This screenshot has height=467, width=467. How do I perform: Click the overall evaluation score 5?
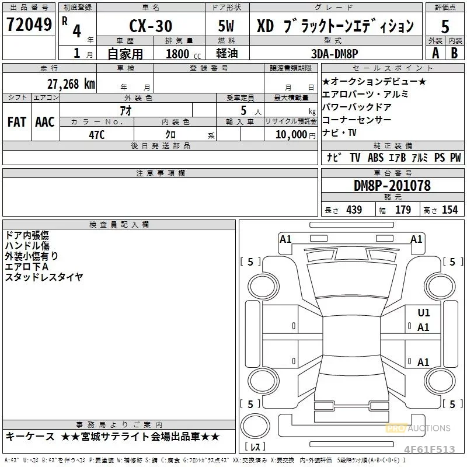445,26
